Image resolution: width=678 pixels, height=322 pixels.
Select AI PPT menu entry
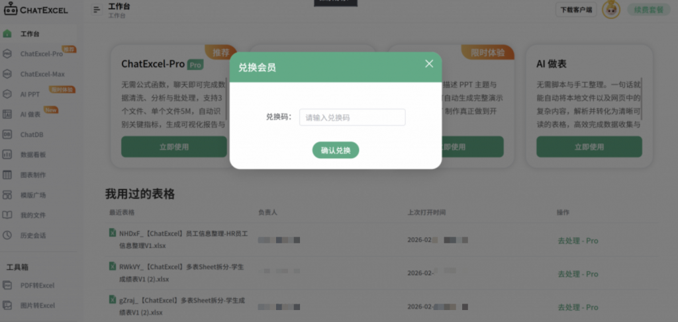pos(30,95)
